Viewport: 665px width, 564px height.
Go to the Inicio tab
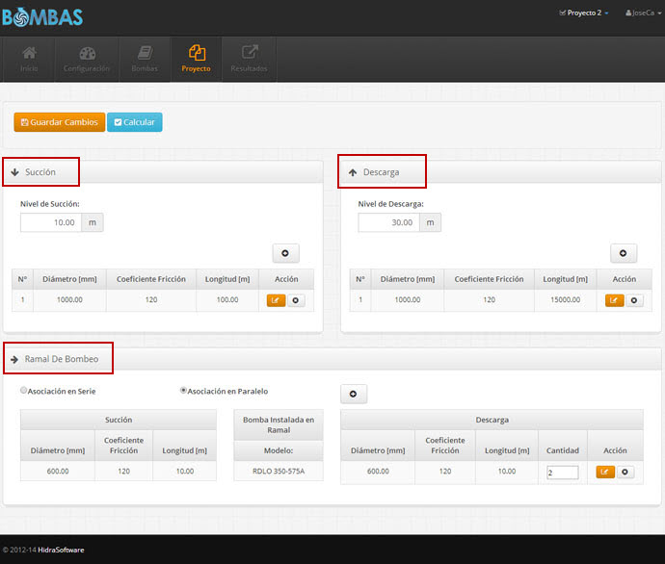(30, 59)
